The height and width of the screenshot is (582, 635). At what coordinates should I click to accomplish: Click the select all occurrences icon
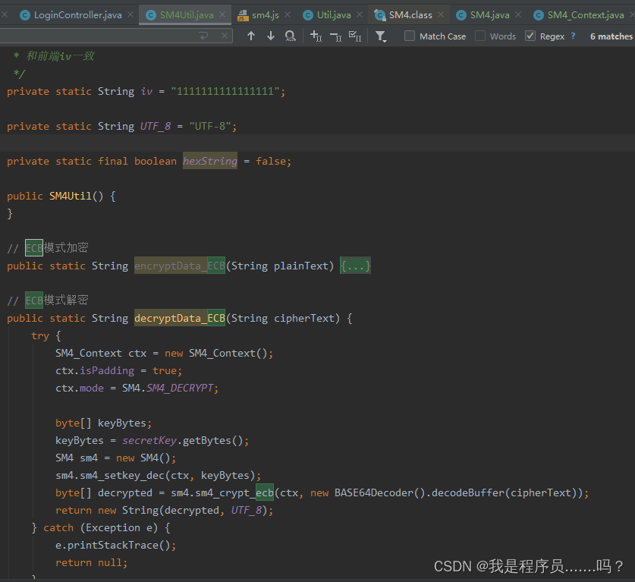point(355,36)
